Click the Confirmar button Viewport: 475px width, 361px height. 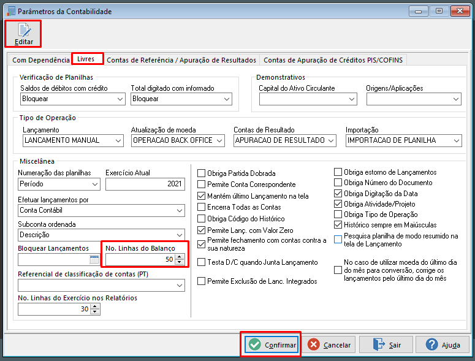272,344
